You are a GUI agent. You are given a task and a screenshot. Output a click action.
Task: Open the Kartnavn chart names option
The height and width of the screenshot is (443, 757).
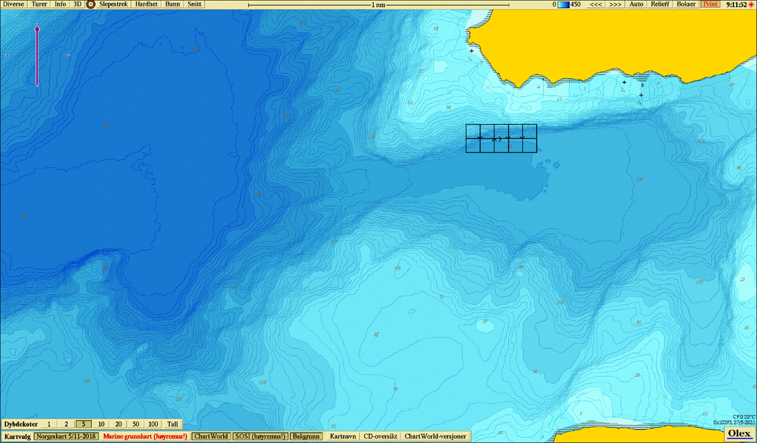343,436
